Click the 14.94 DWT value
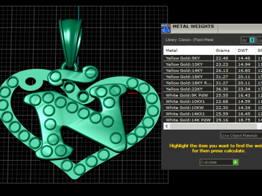The width and height of the screenshot is (262, 196). point(244,64)
